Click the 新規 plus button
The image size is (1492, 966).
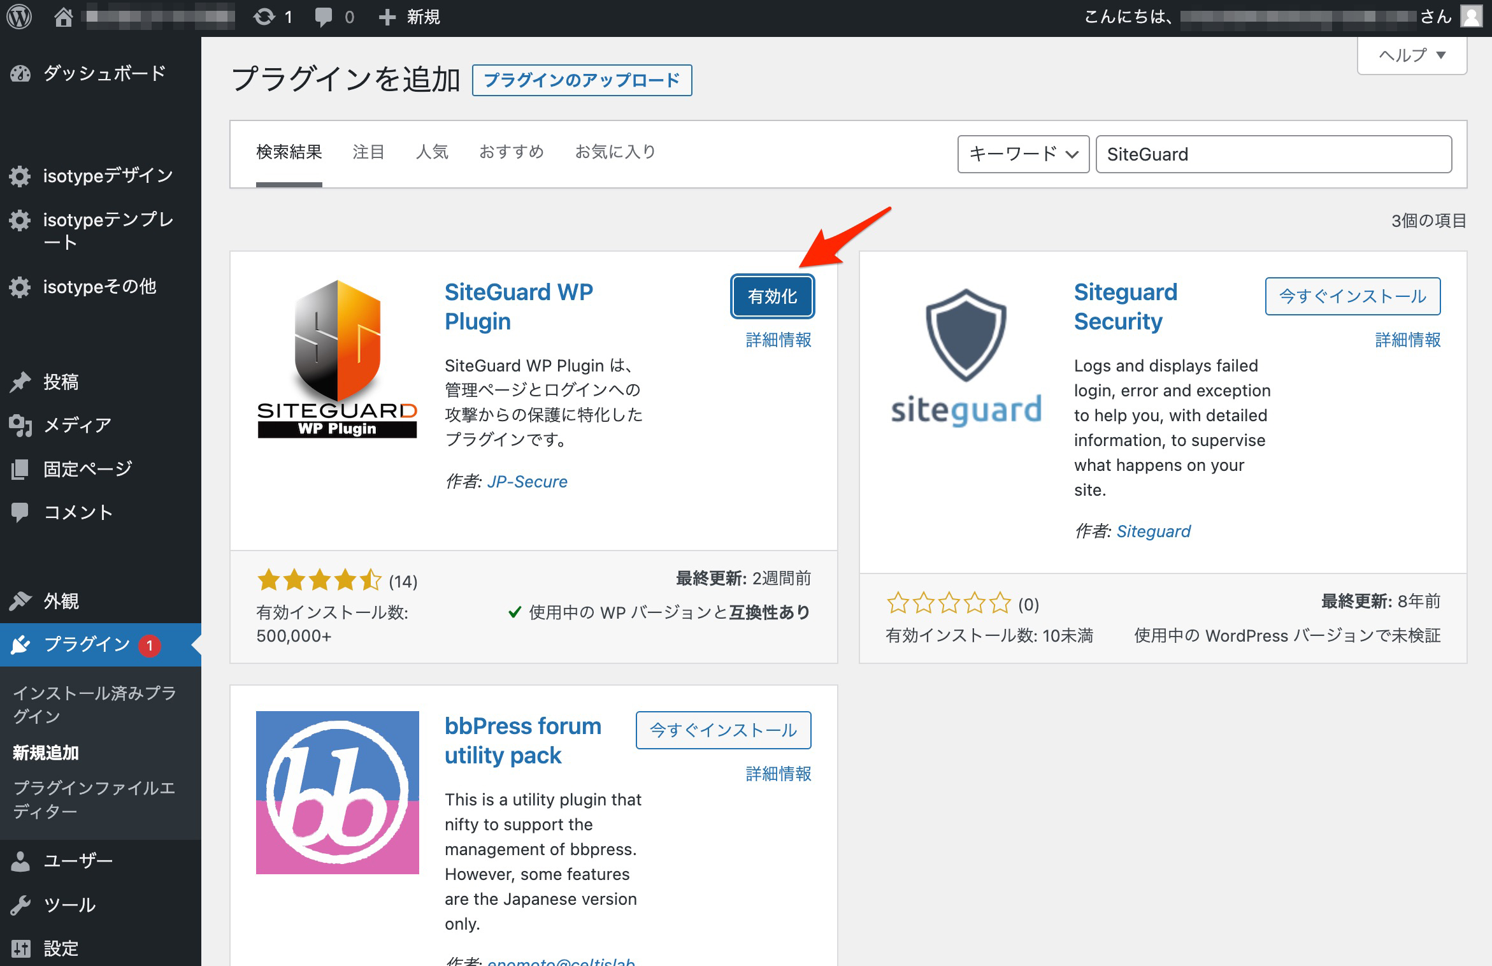click(x=409, y=17)
